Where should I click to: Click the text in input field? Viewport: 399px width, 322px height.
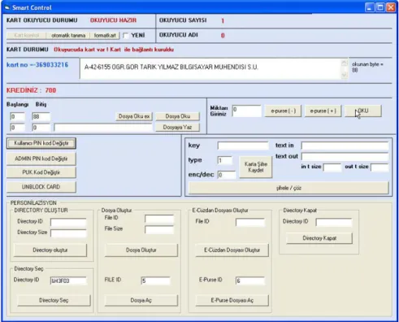pyautogui.click(x=345, y=146)
